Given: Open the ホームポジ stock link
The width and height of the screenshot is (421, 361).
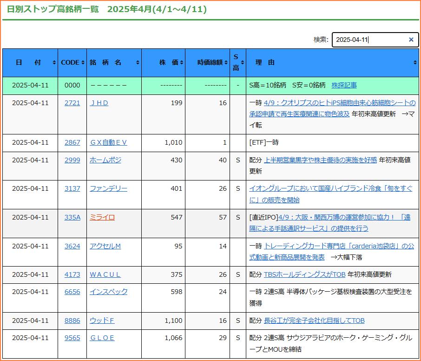Looking at the screenshot, I should point(105,160).
